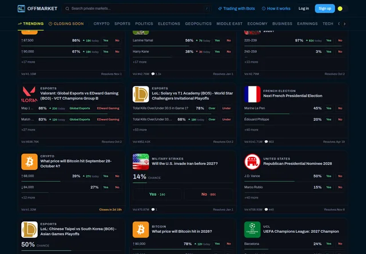Select the Politics category
The width and height of the screenshot is (366, 254).
click(x=144, y=24)
